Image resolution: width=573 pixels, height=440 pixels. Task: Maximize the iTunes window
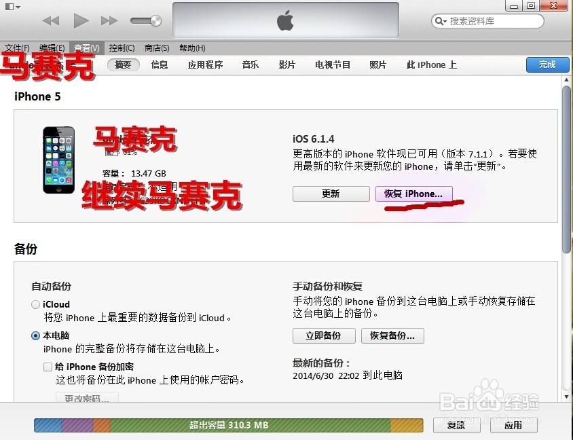point(531,5)
